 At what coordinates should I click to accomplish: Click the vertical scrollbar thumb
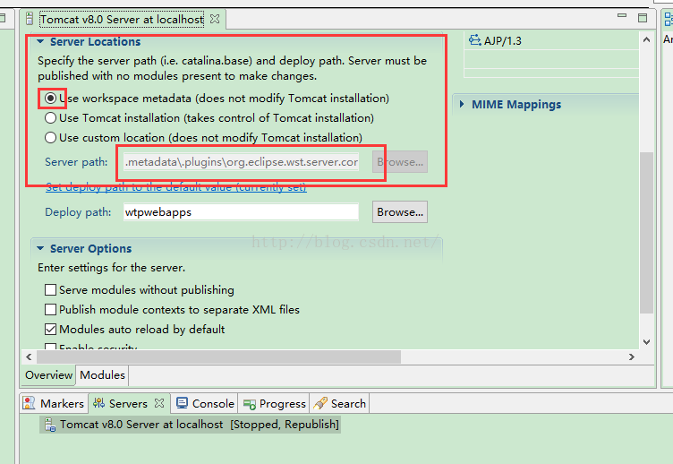point(646,233)
